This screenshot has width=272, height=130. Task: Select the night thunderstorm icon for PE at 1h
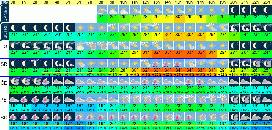pos(25,99)
